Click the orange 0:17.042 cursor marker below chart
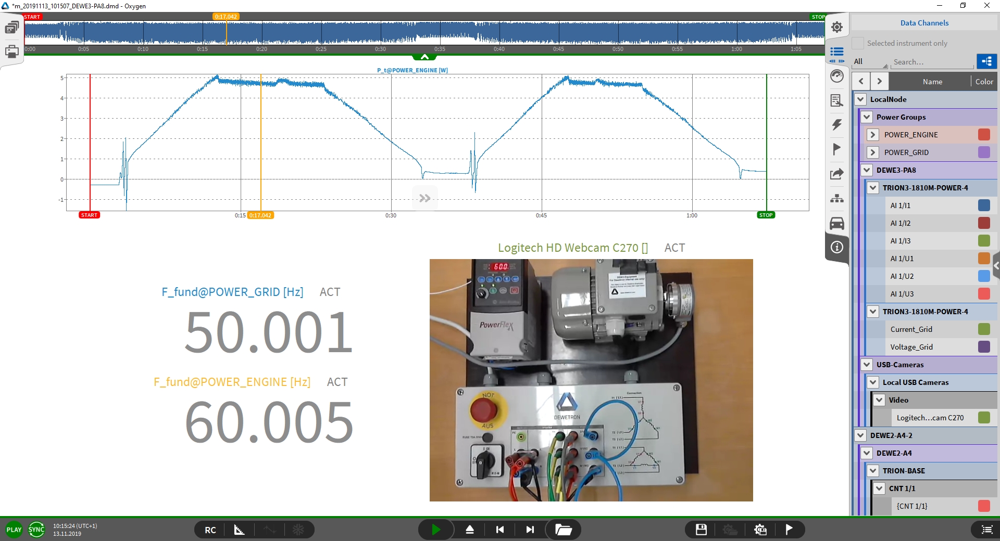1000x541 pixels. [x=260, y=215]
